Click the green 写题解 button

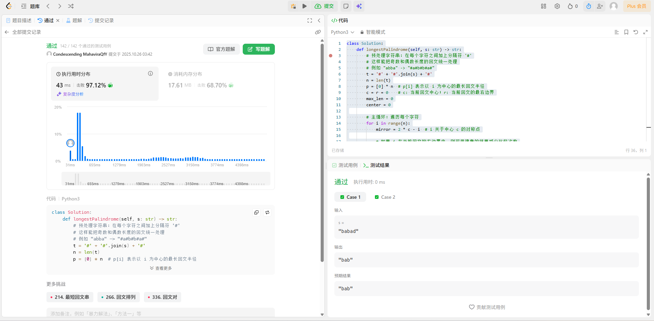[259, 49]
